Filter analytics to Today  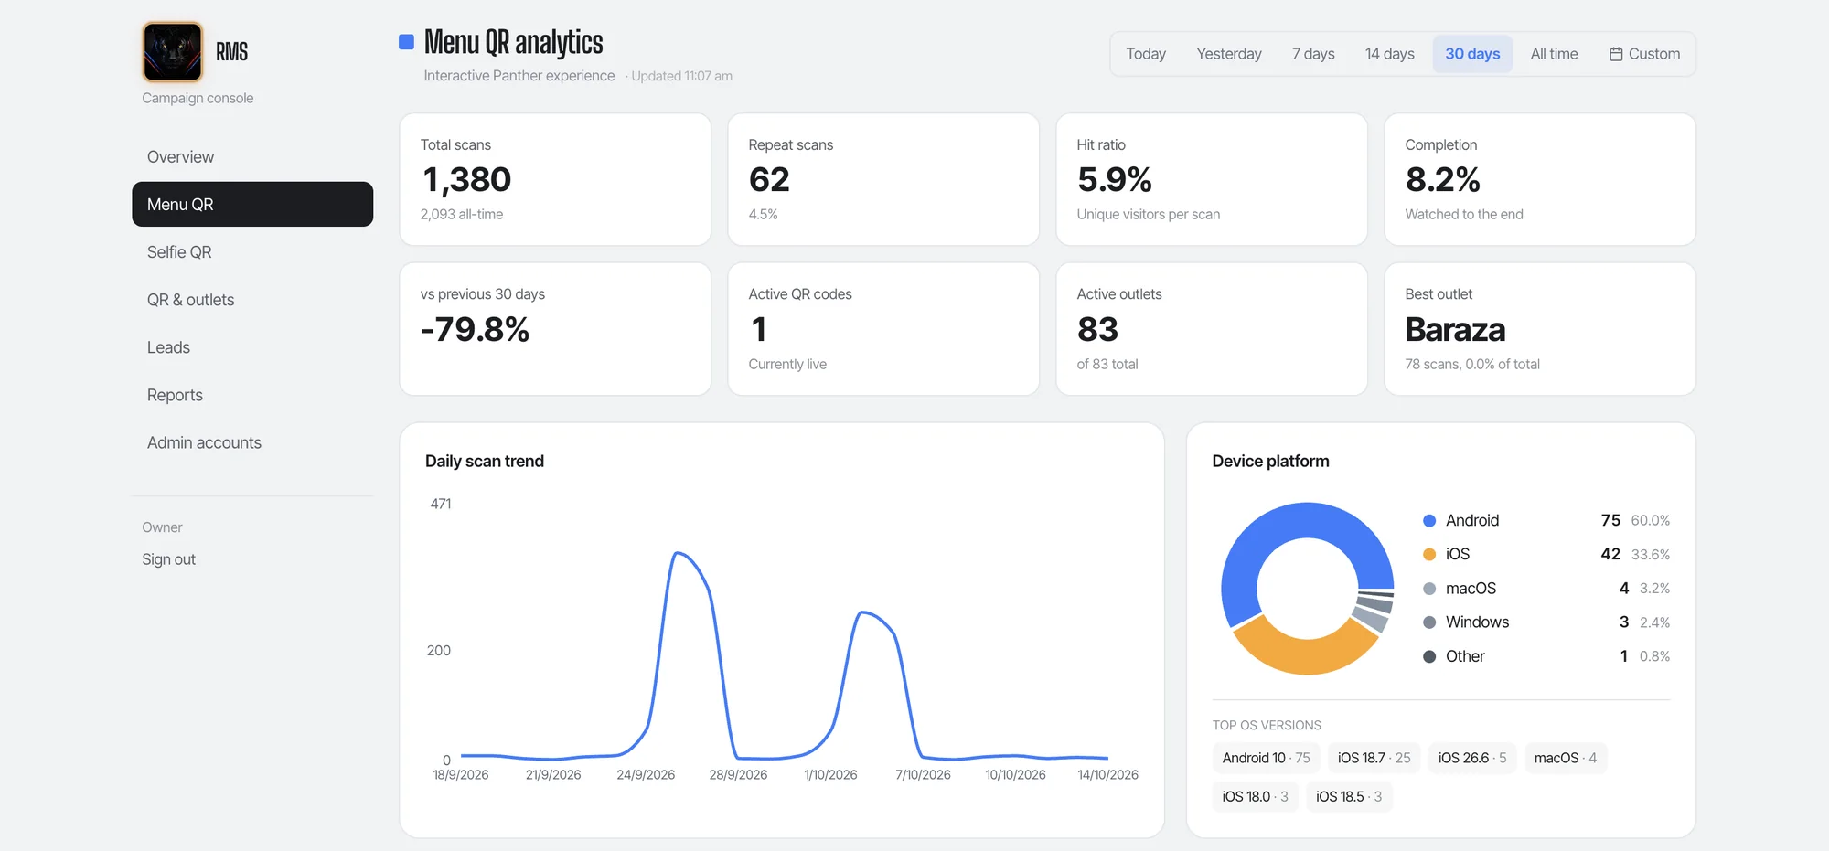click(1146, 54)
